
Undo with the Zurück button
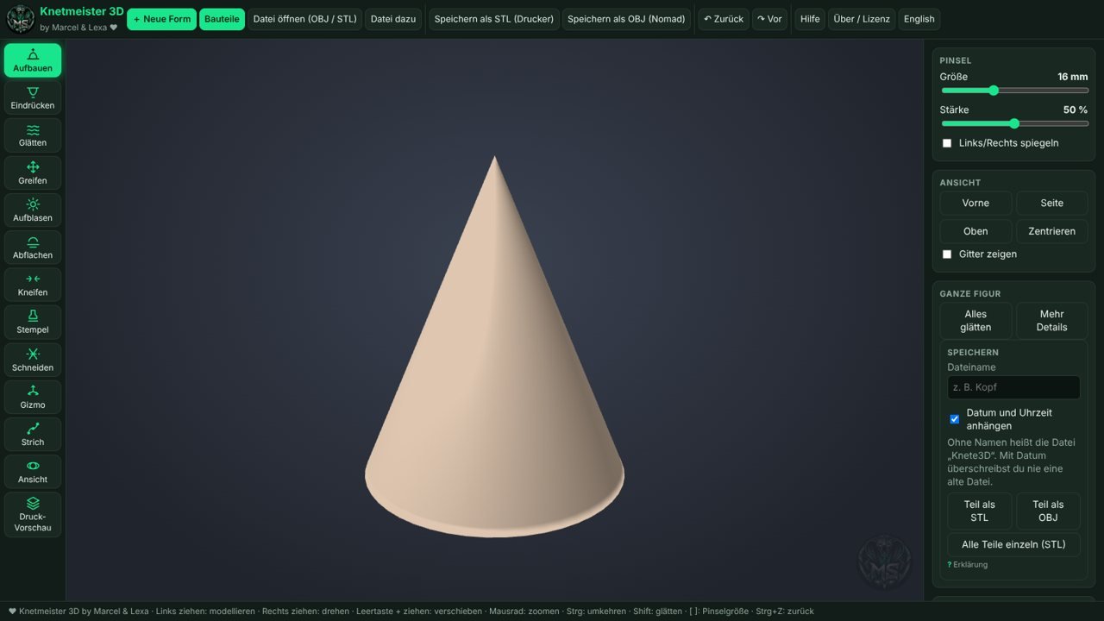[x=724, y=19]
